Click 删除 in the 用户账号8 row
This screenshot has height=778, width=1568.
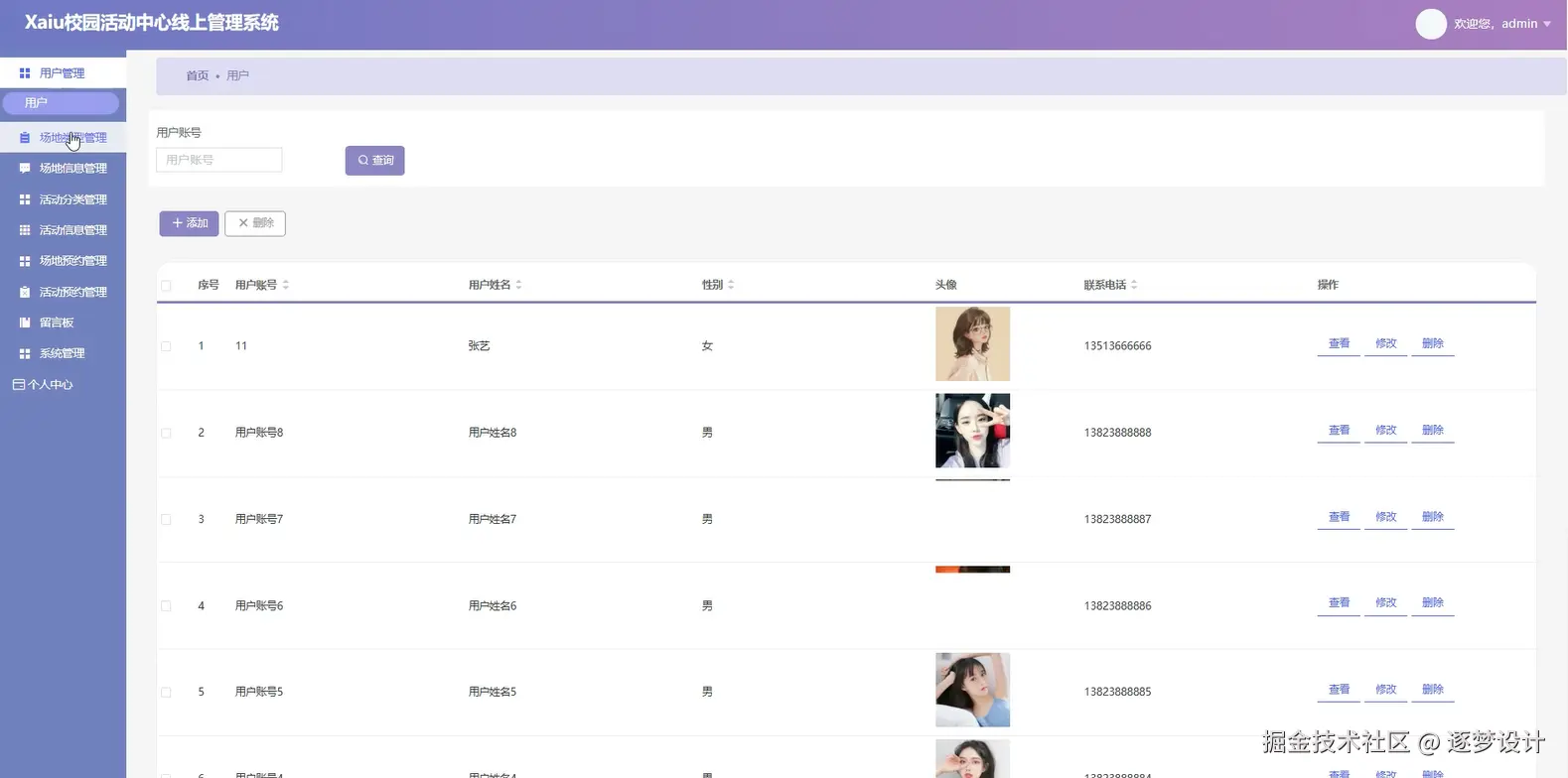(1432, 430)
